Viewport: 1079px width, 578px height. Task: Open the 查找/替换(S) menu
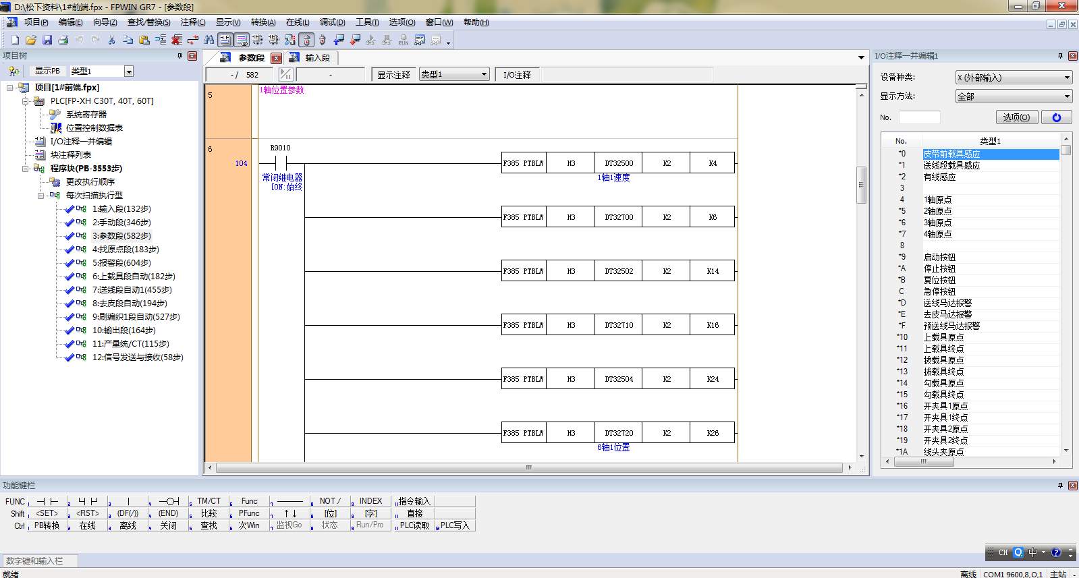coord(148,22)
